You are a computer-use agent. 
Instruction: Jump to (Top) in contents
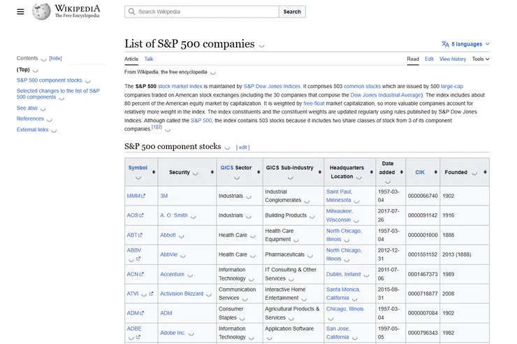[x=23, y=70]
